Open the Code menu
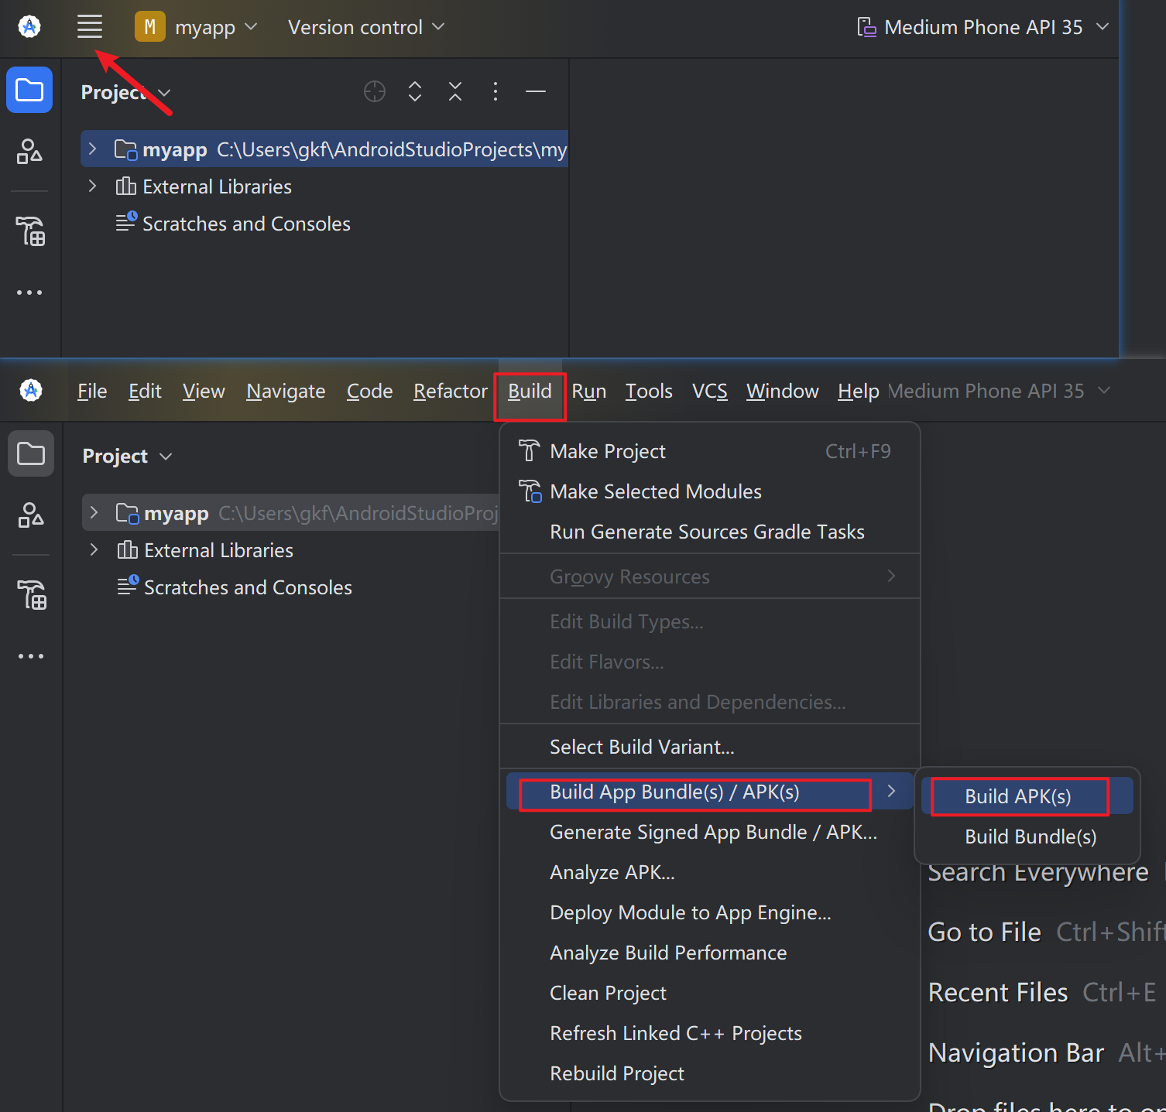The height and width of the screenshot is (1112, 1166). click(x=369, y=391)
